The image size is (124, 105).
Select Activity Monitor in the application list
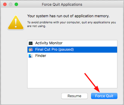point(72,43)
